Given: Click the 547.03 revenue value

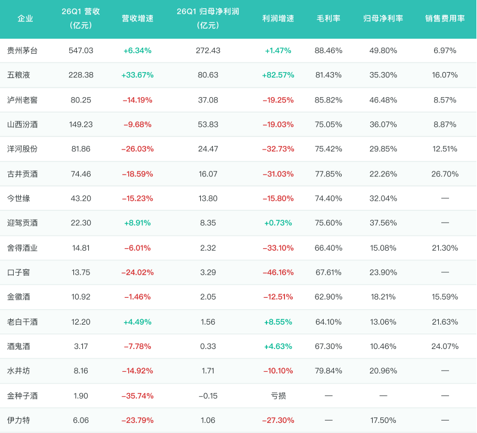Looking at the screenshot, I should [x=81, y=51].
